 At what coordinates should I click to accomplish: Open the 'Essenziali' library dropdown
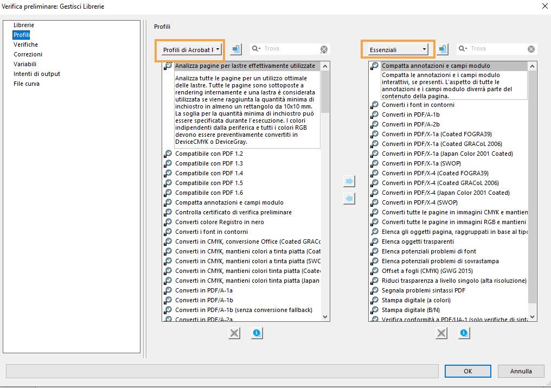click(398, 49)
